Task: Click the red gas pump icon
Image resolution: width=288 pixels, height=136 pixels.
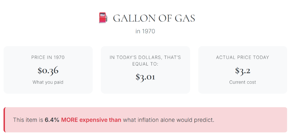Action: 103,18
